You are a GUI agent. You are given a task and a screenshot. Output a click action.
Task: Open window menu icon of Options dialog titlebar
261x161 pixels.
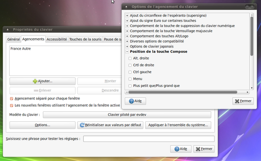126,7
